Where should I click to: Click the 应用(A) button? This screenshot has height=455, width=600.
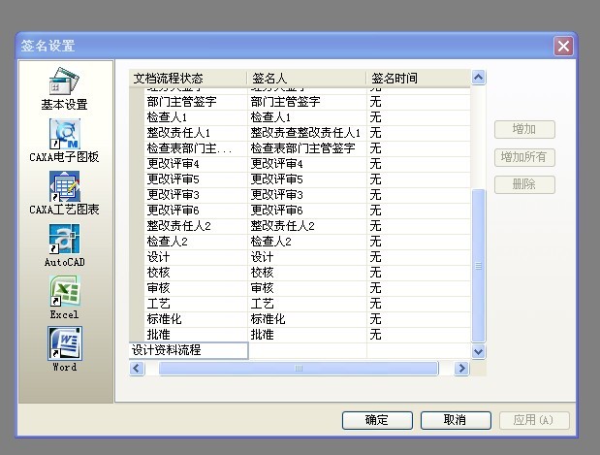534,420
